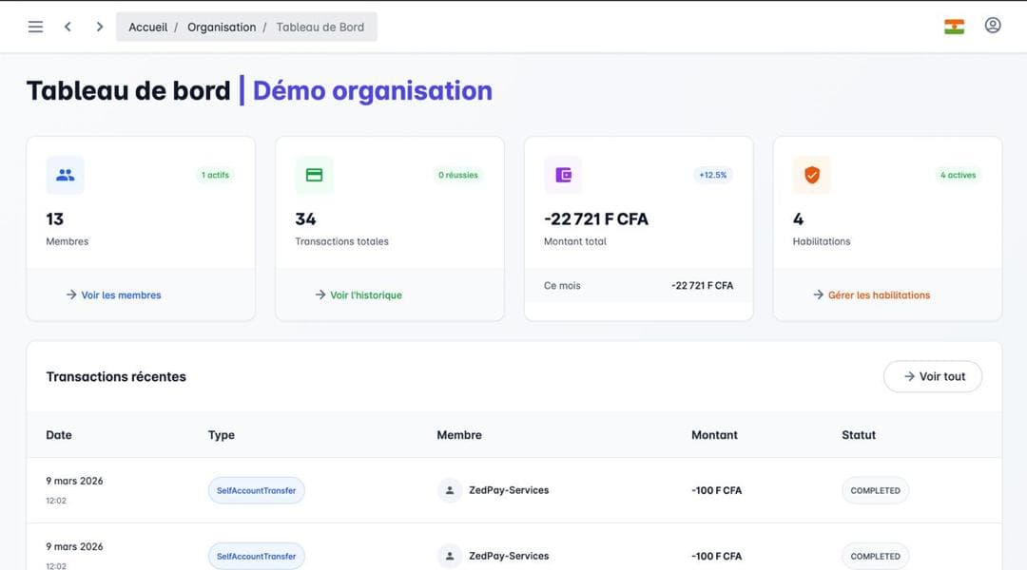1027x570 pixels.
Task: Click the first row 'ZedPay-Services' member name
Action: tap(509, 490)
